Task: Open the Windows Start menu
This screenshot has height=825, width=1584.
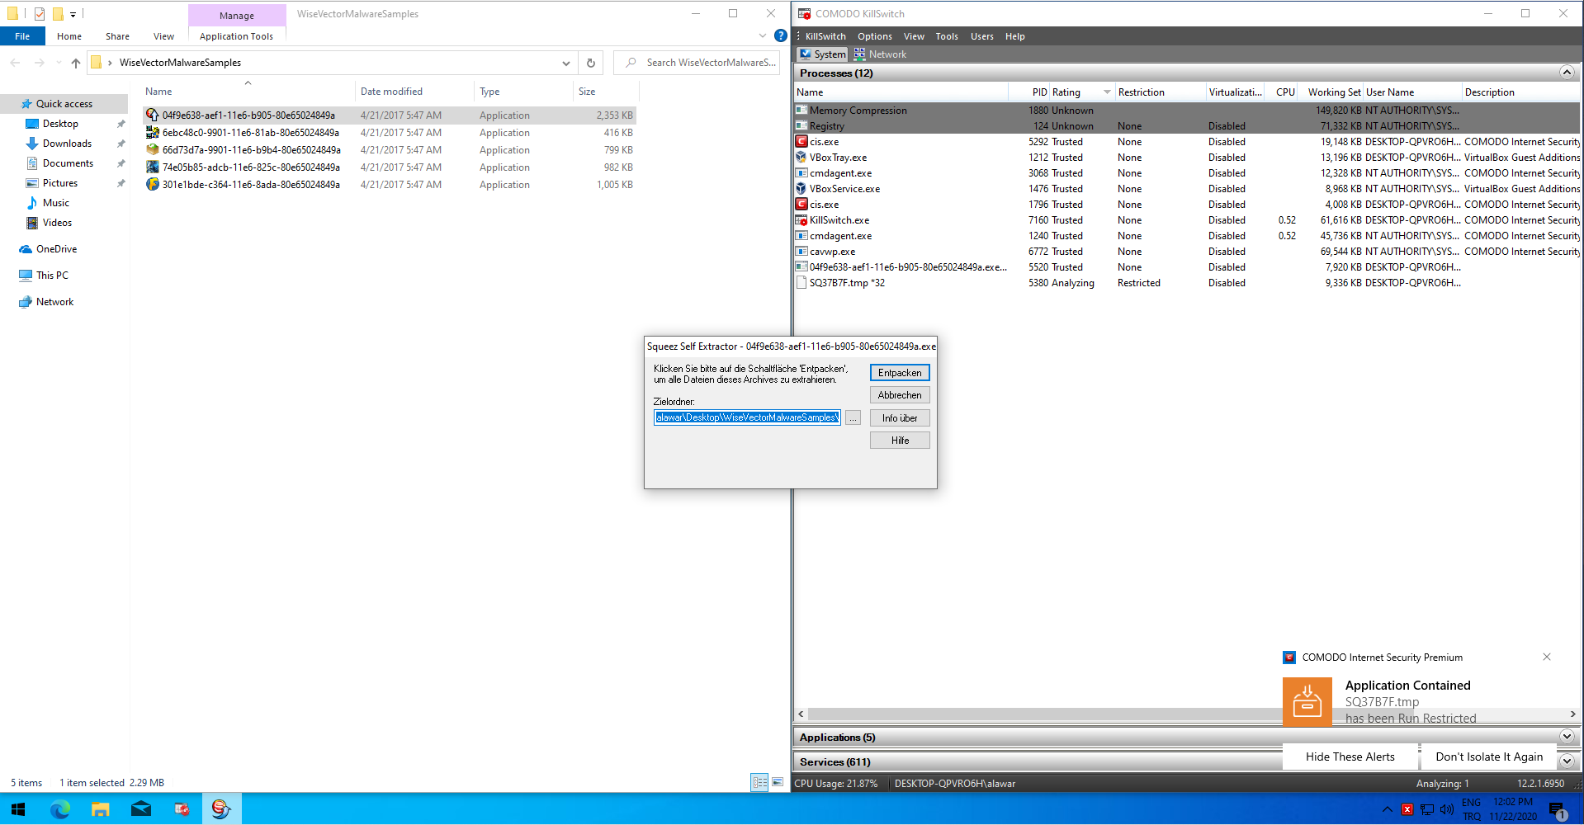Action: (x=18, y=809)
